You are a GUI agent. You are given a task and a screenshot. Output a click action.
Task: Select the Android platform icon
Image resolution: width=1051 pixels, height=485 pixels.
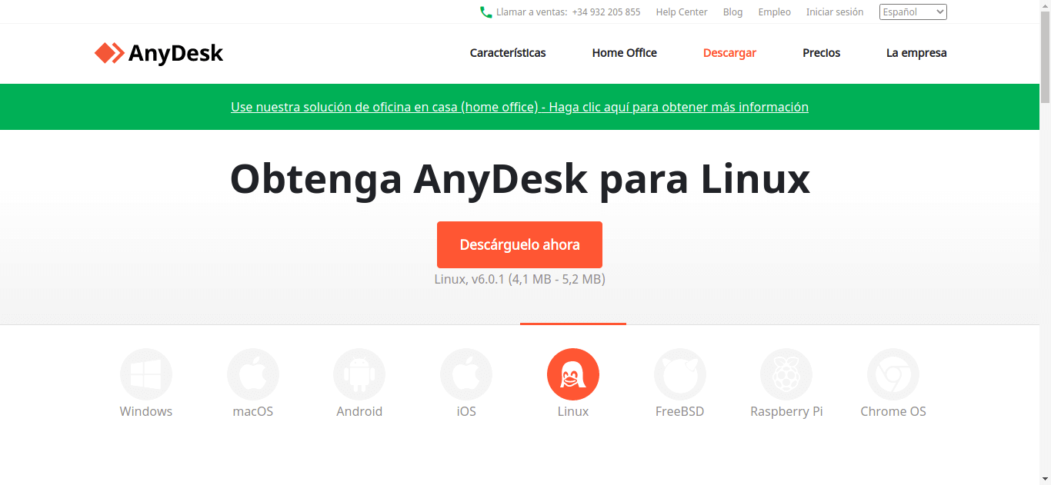tap(359, 374)
